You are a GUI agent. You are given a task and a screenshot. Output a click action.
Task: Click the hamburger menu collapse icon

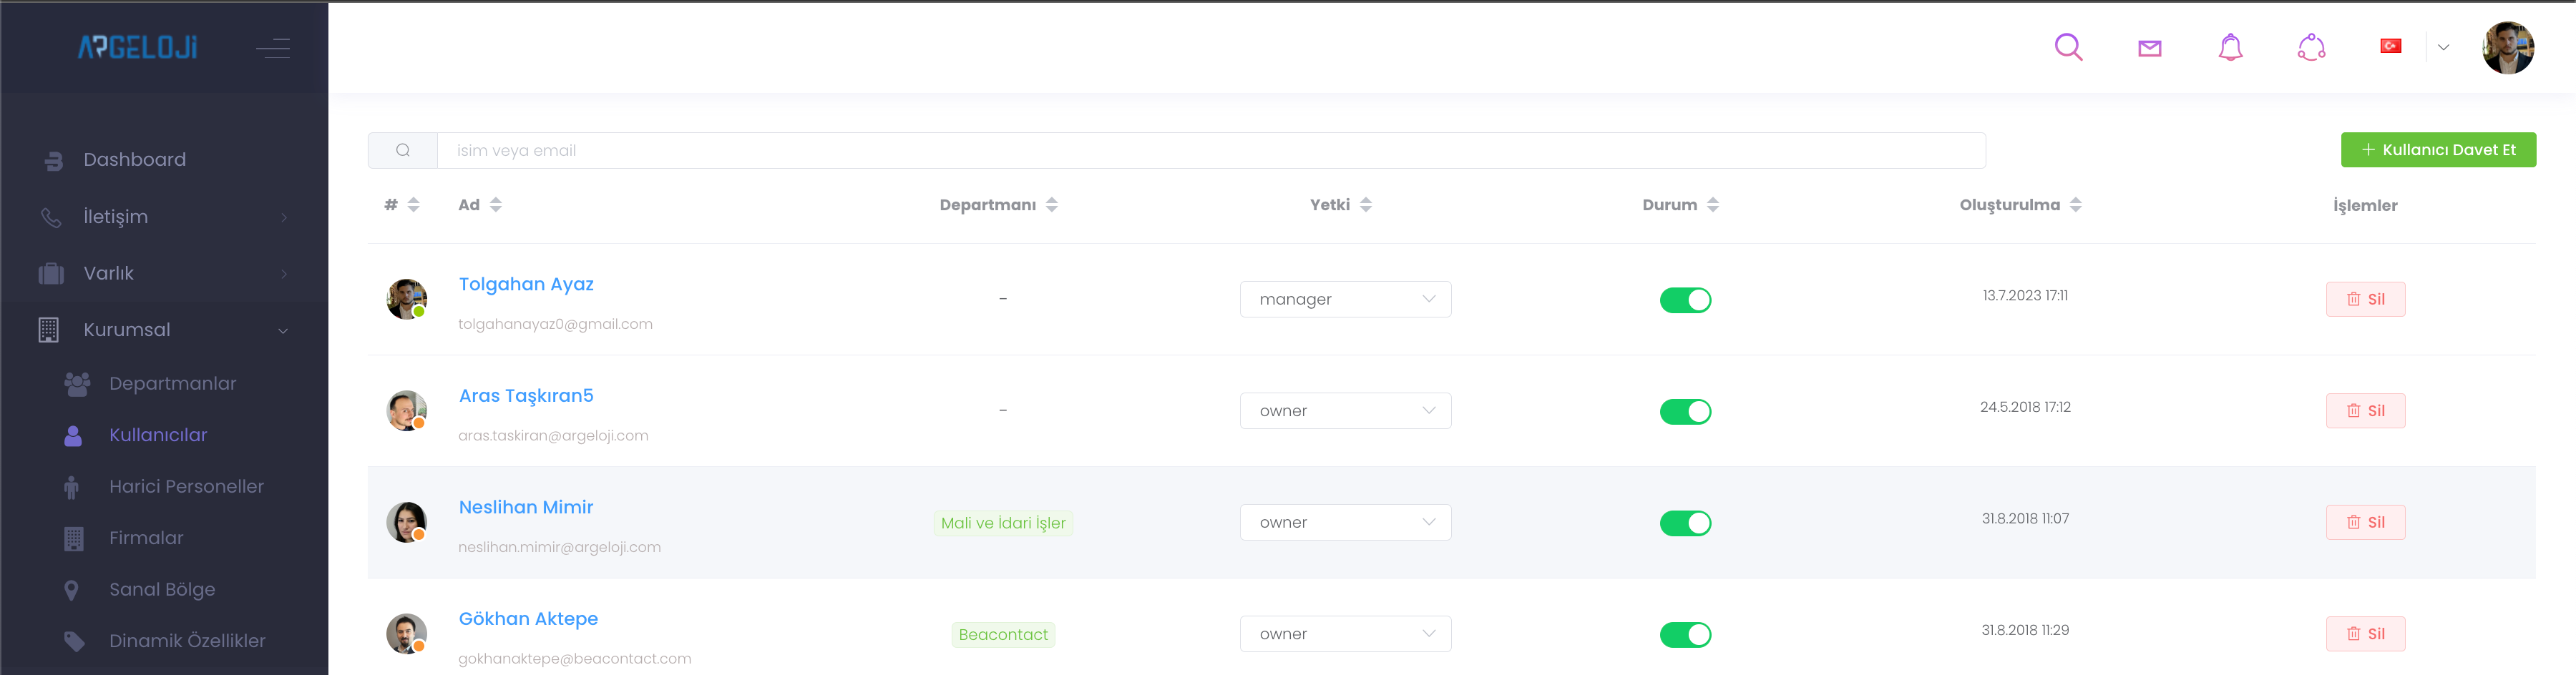coord(272,48)
